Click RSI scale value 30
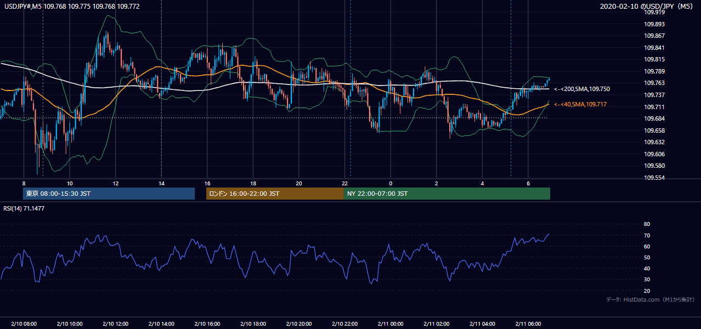The image size is (701, 329). (647, 279)
